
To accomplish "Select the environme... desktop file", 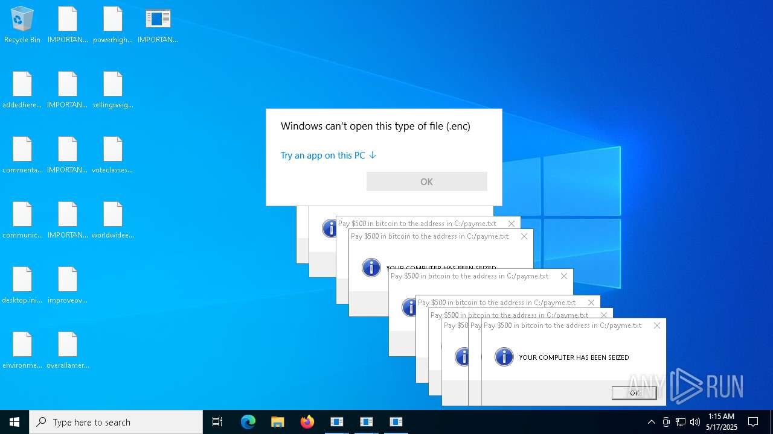I will (x=22, y=351).
